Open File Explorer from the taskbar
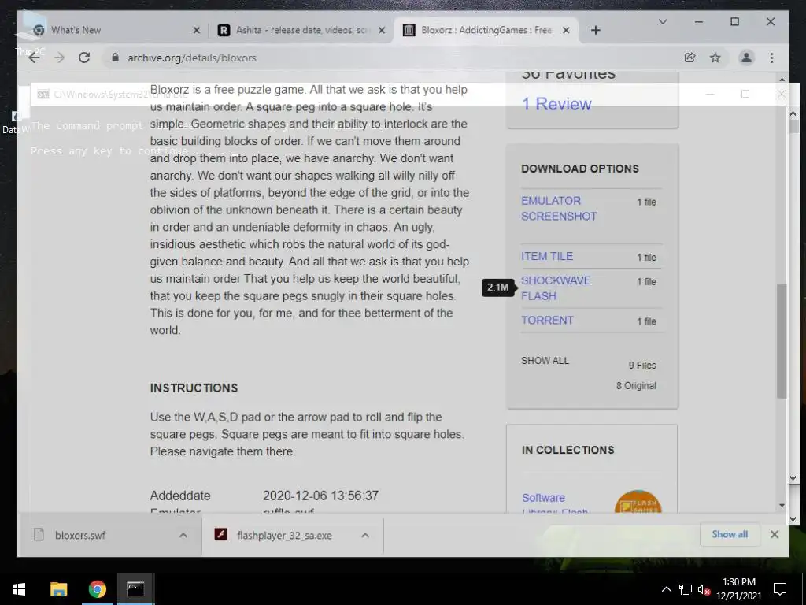The width and height of the screenshot is (806, 605). tap(58, 589)
